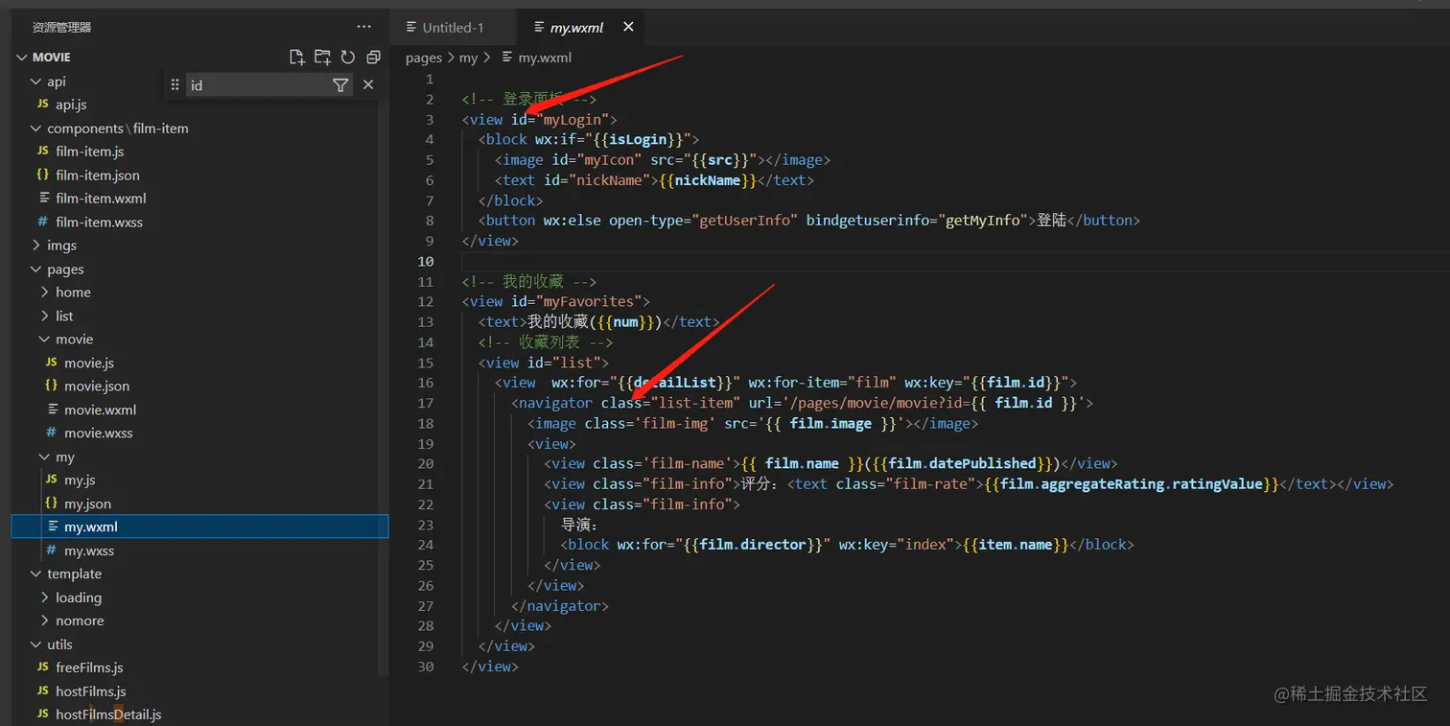Open freeFilms.js file

click(x=89, y=668)
